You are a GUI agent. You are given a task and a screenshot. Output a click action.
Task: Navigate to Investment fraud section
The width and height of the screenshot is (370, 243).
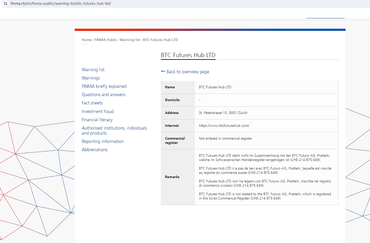click(98, 111)
